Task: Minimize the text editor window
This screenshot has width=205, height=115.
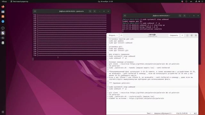Action: (x=187, y=35)
